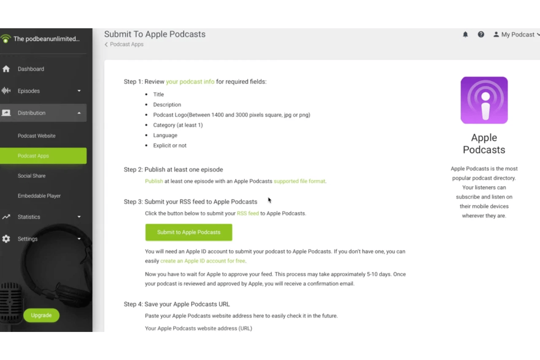Image resolution: width=540 pixels, height=360 pixels.
Task: Click the help question mark icon
Action: click(x=481, y=35)
